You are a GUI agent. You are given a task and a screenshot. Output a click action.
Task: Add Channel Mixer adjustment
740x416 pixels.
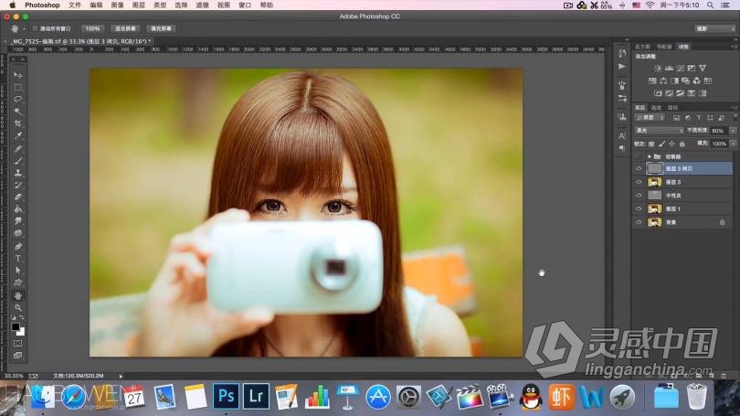click(x=696, y=80)
